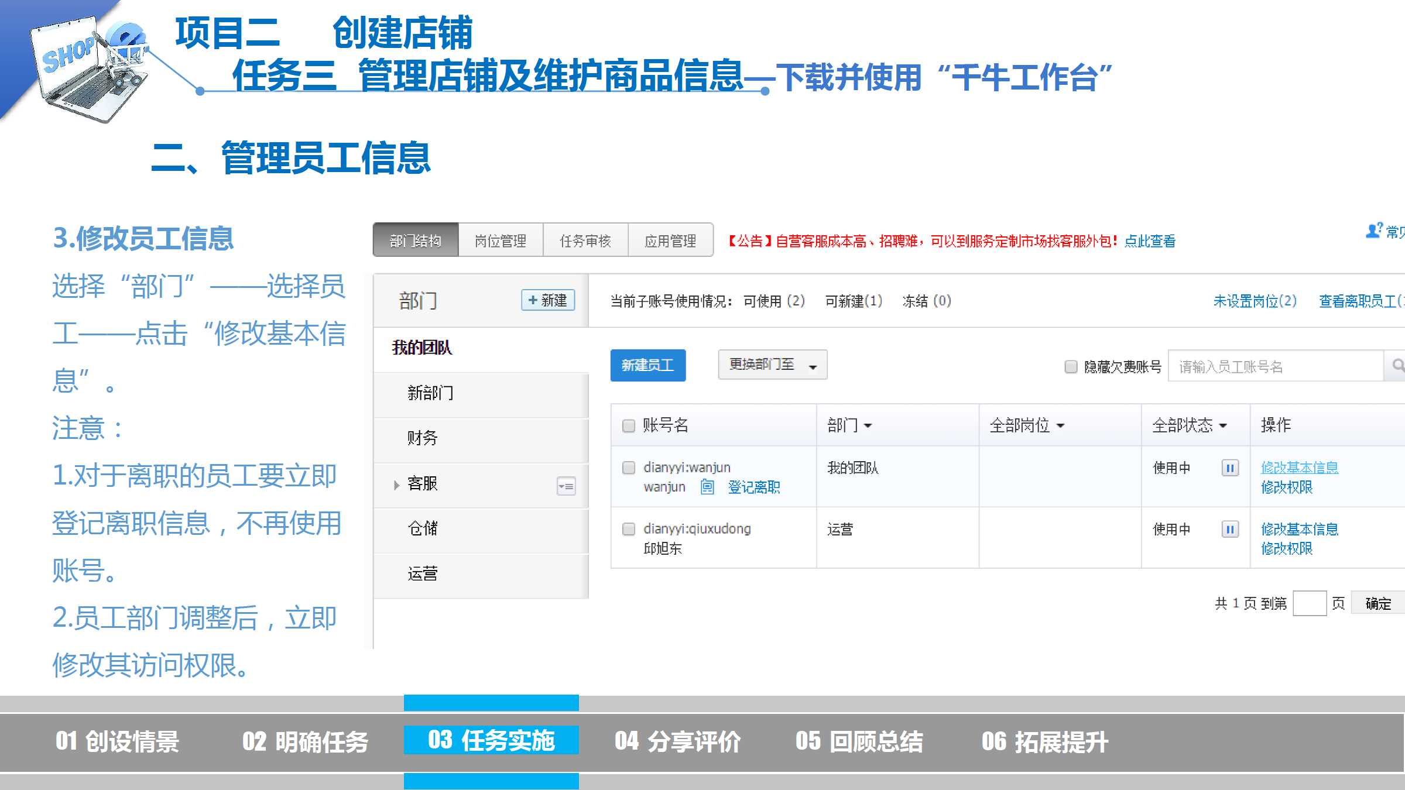Image resolution: width=1405 pixels, height=790 pixels.
Task: Click 修改基本信息 link for wanjun
Action: 1299,468
